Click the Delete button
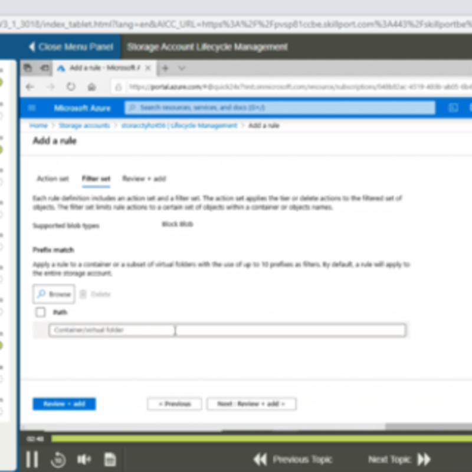This screenshot has width=472, height=472. (96, 294)
